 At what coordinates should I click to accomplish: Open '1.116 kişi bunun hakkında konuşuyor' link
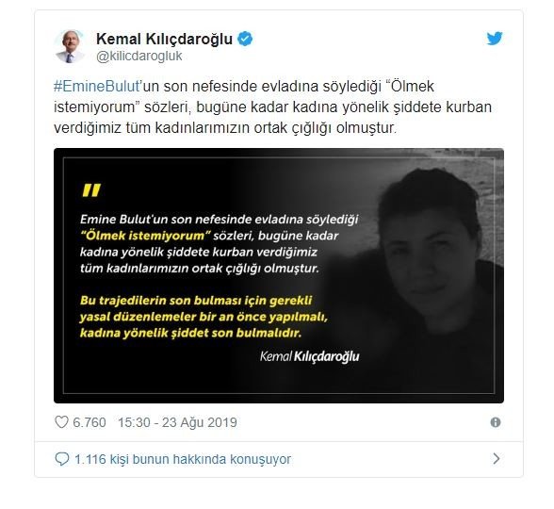(x=183, y=459)
